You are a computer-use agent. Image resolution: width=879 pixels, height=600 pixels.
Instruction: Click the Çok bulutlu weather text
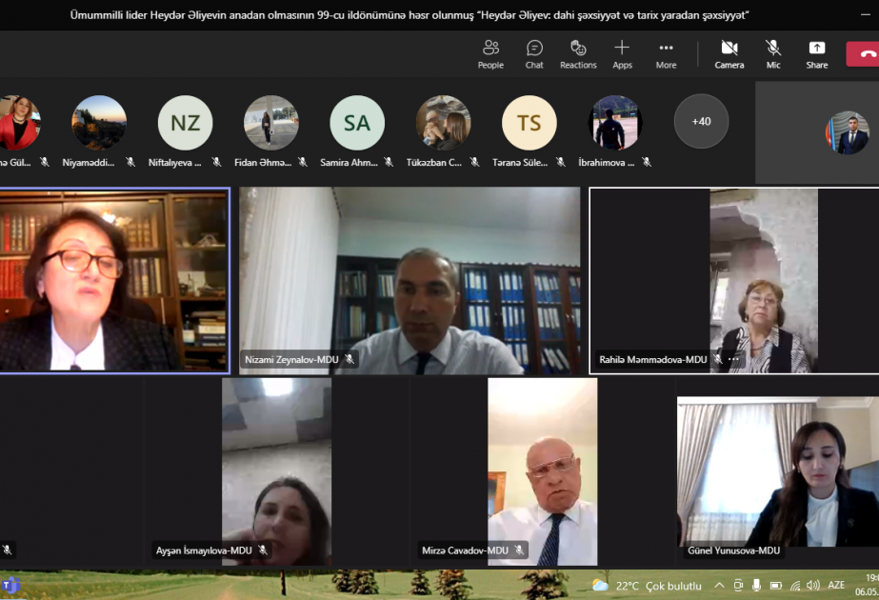click(x=674, y=586)
